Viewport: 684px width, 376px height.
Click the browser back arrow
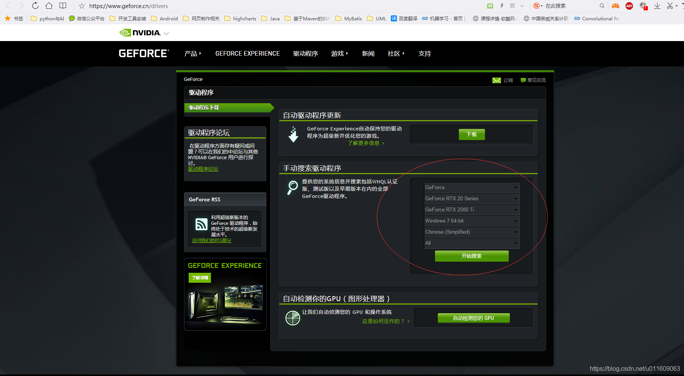click(x=8, y=6)
